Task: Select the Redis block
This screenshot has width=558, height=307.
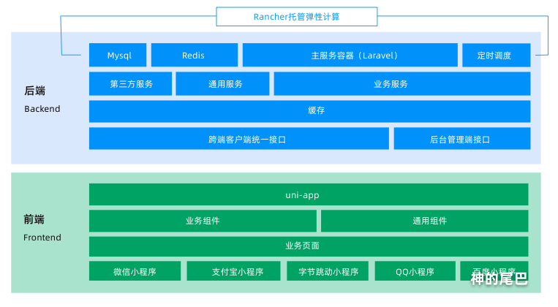Action: (195, 55)
